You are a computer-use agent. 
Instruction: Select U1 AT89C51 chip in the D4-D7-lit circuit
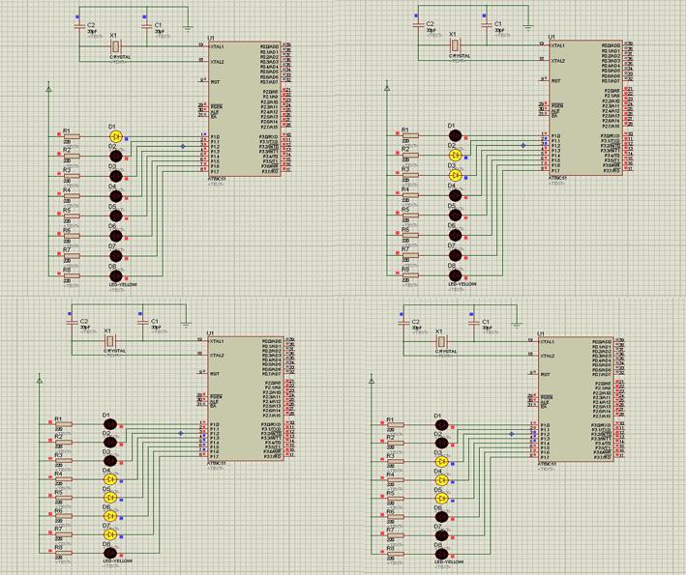(246, 398)
